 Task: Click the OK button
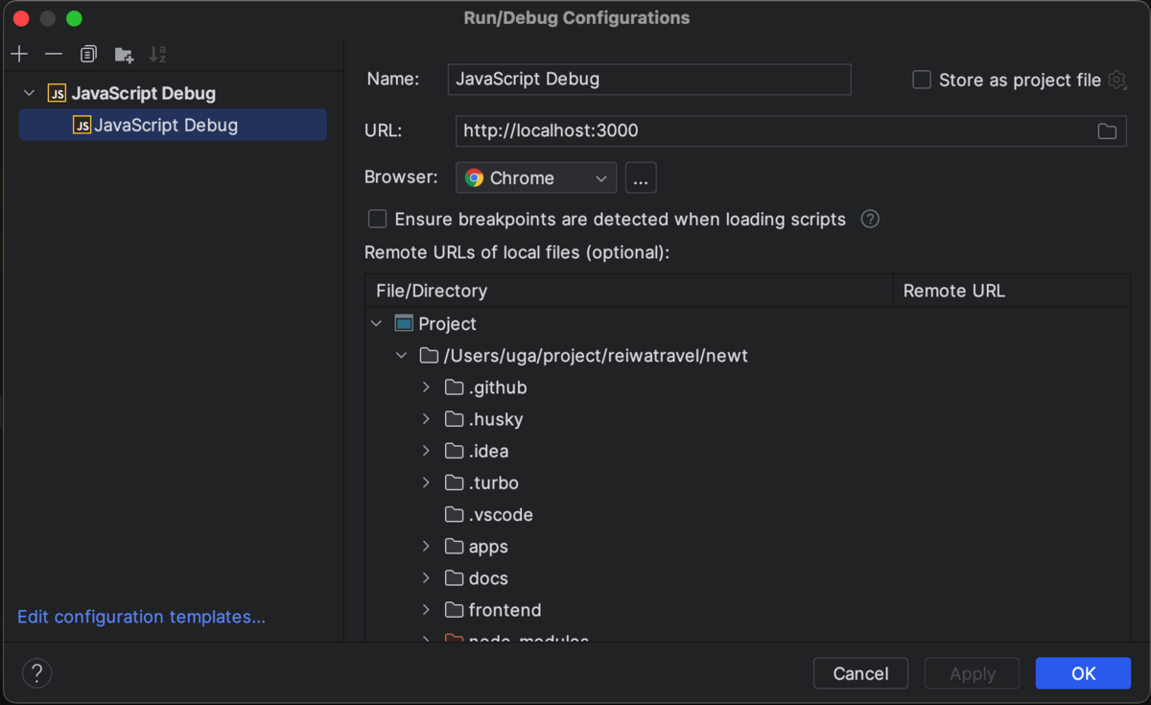[1083, 672]
